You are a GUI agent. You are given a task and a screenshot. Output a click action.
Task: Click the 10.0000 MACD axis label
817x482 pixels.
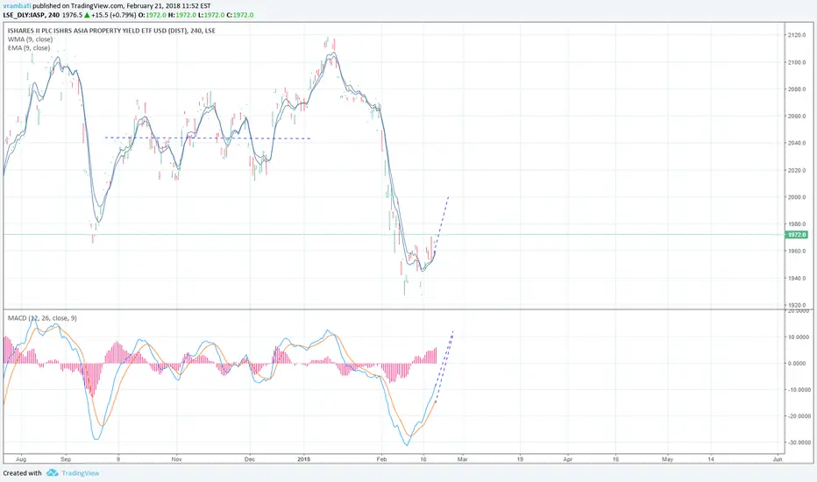[x=799, y=337]
